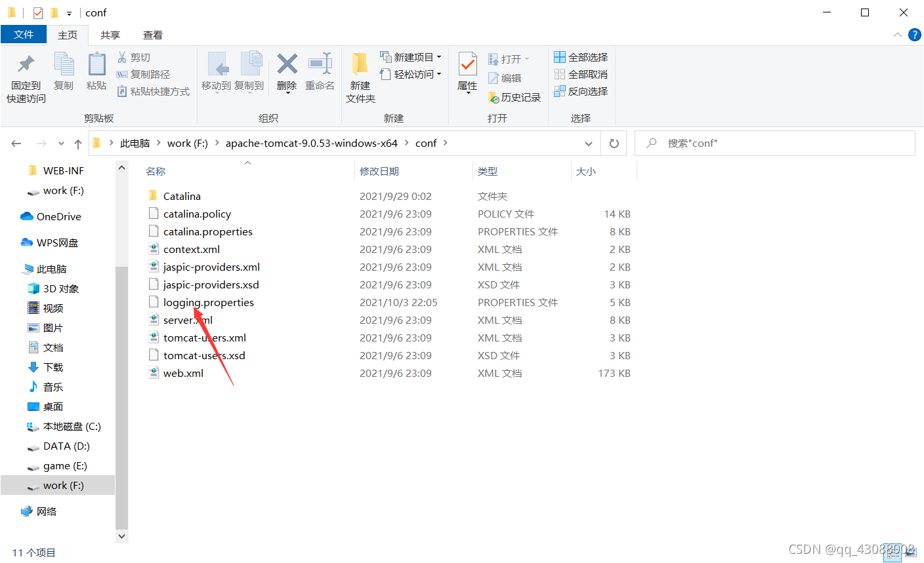This screenshot has height=563, width=924.
Task: Click Invert Selection (反向选择)
Action: coord(581,91)
